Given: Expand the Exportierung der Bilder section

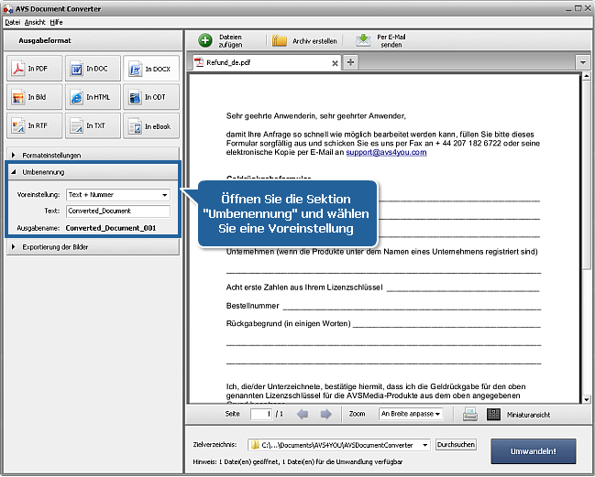Looking at the screenshot, I should coord(92,246).
